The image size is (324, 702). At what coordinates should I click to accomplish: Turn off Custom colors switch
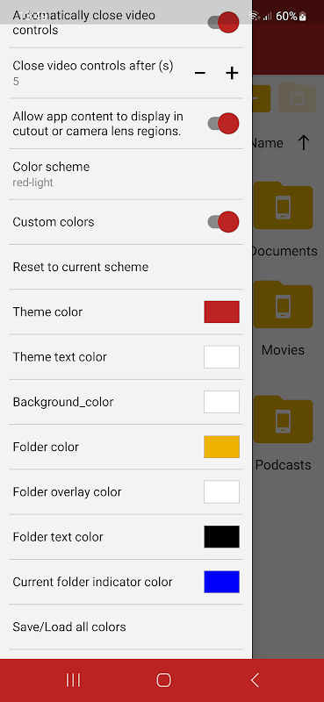(223, 222)
